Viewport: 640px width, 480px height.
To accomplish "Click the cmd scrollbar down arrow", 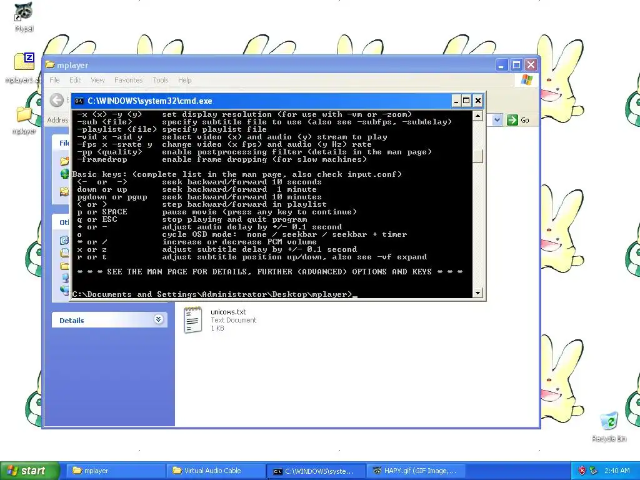I will 477,292.
